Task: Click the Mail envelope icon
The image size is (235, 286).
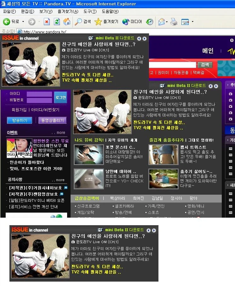Action: coord(162,22)
